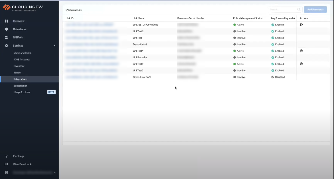The width and height of the screenshot is (334, 179).
Task: Click the LinkTest5 link name
Action: [138, 64]
